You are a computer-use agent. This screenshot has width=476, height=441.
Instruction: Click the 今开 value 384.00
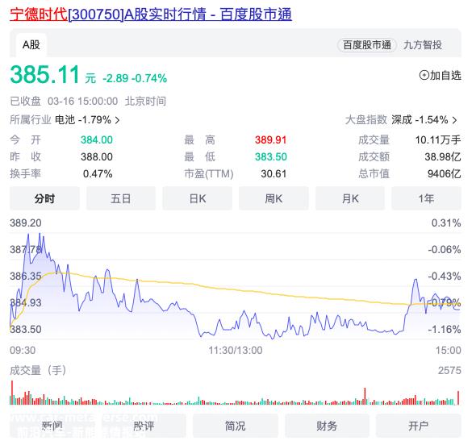(x=97, y=139)
